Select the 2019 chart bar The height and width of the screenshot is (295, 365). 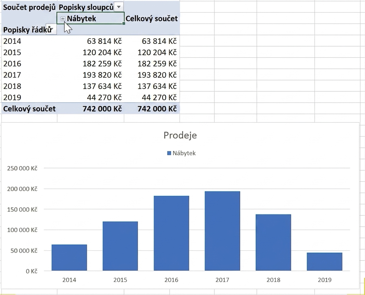(x=325, y=262)
